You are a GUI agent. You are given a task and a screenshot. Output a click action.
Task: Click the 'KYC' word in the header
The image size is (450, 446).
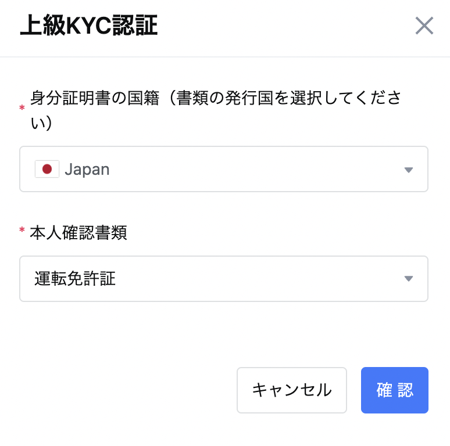click(89, 26)
